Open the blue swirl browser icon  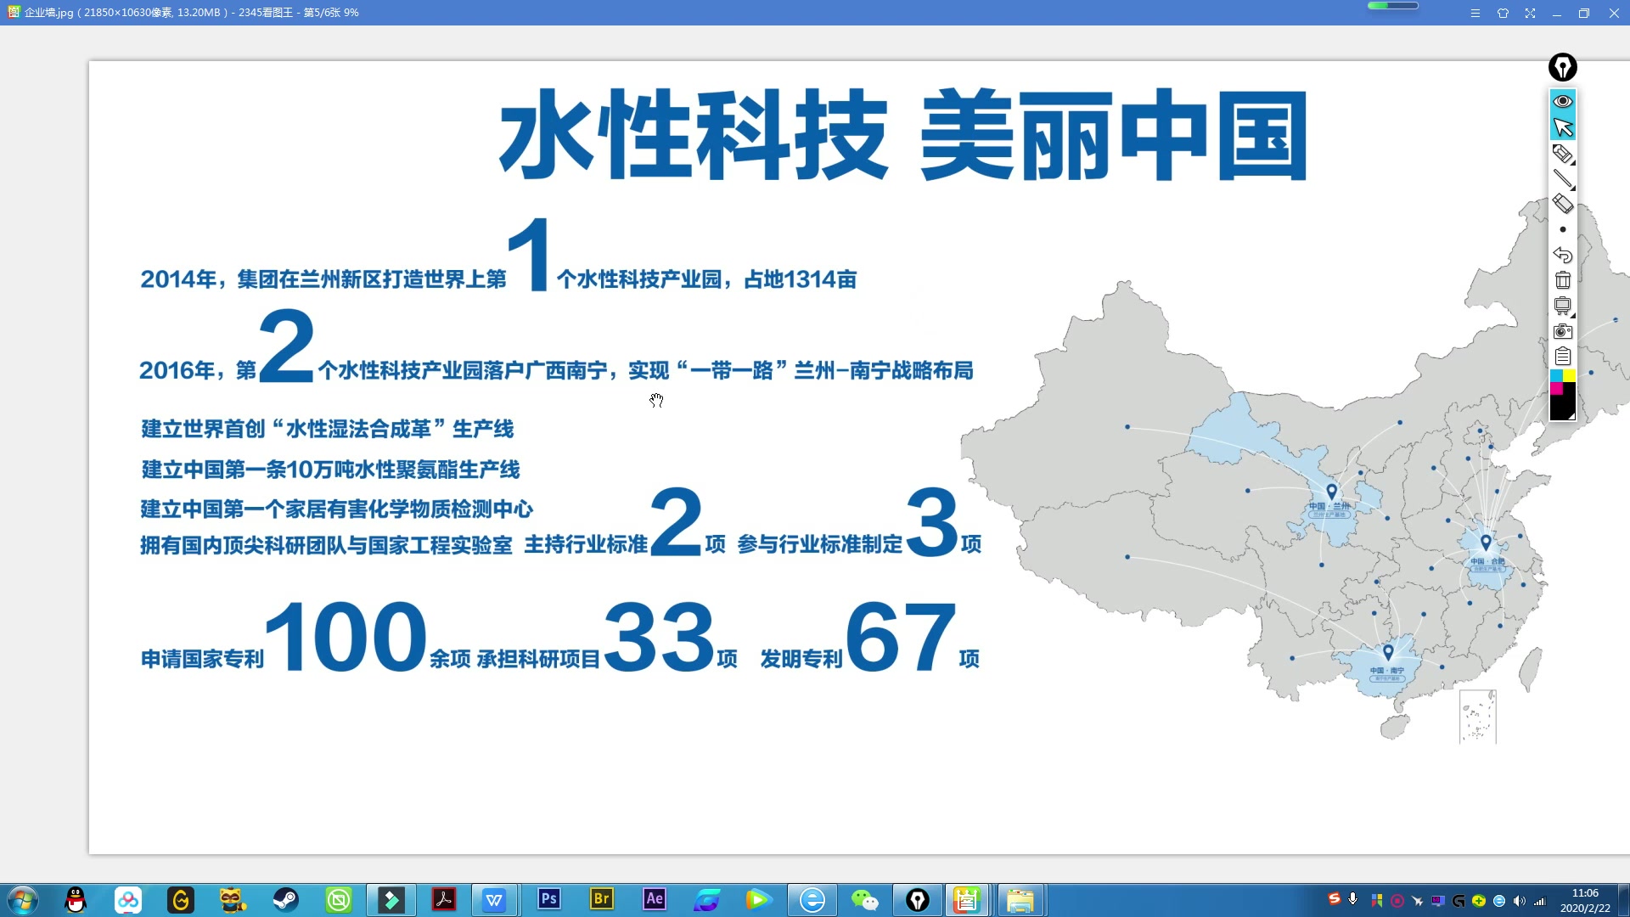point(707,900)
